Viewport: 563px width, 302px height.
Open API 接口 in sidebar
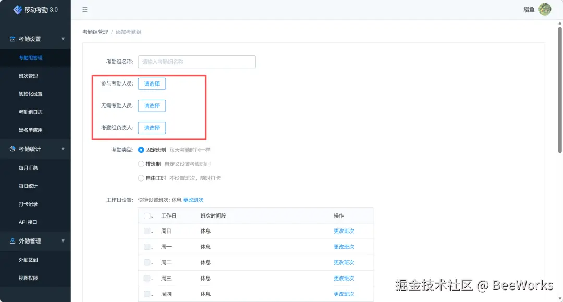click(x=28, y=222)
